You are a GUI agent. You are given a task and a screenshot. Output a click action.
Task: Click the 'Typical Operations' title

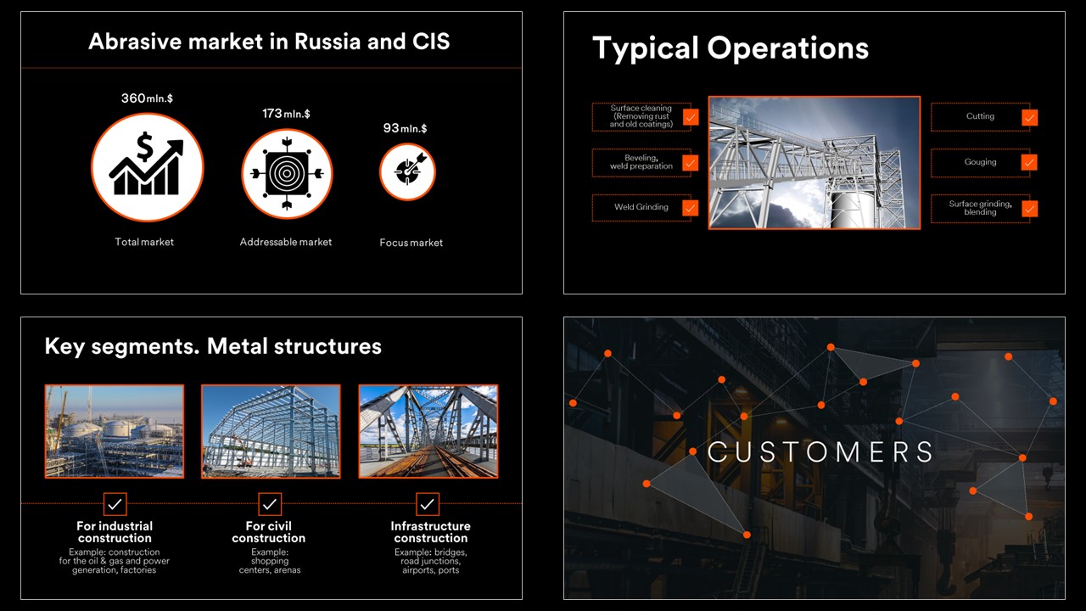[x=731, y=48]
